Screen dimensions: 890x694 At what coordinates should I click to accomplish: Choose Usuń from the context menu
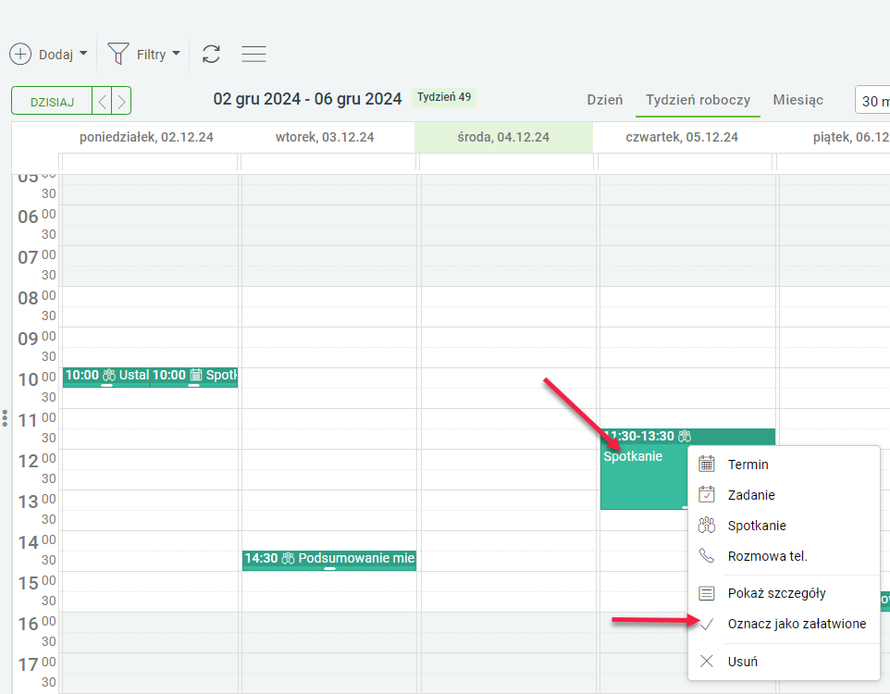pos(784,662)
